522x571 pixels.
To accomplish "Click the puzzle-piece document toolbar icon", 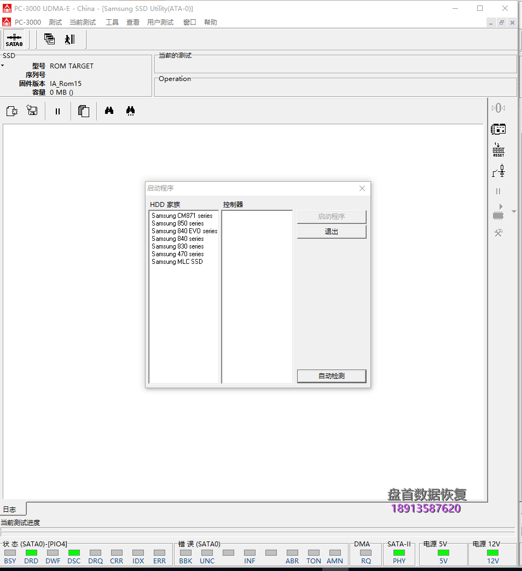I will [12, 111].
